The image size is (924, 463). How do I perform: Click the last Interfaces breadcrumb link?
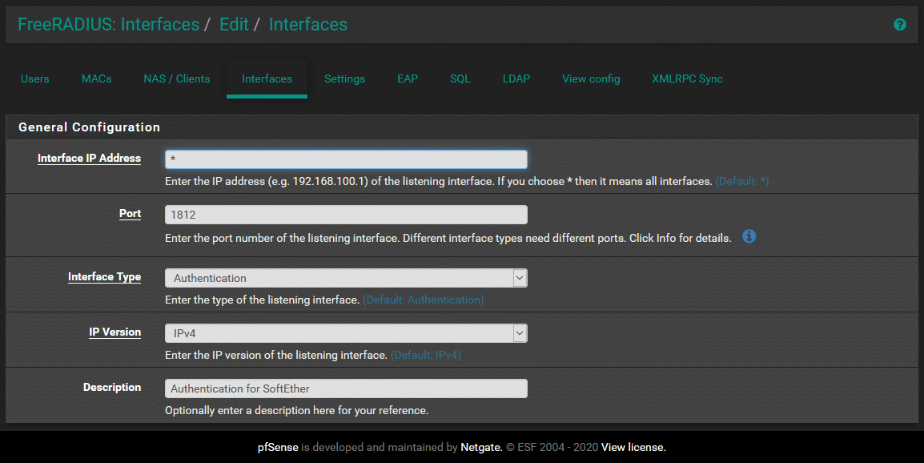(307, 24)
